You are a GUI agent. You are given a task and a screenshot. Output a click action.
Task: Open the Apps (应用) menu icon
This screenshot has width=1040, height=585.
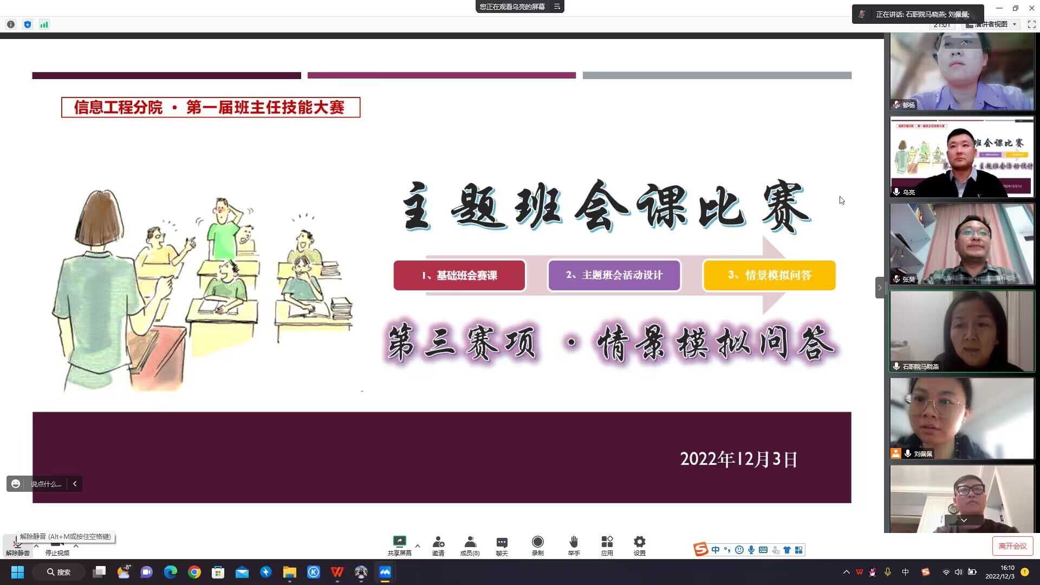[x=607, y=543]
